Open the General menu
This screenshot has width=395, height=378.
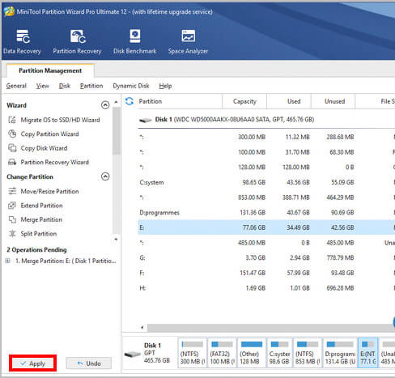pyautogui.click(x=16, y=86)
